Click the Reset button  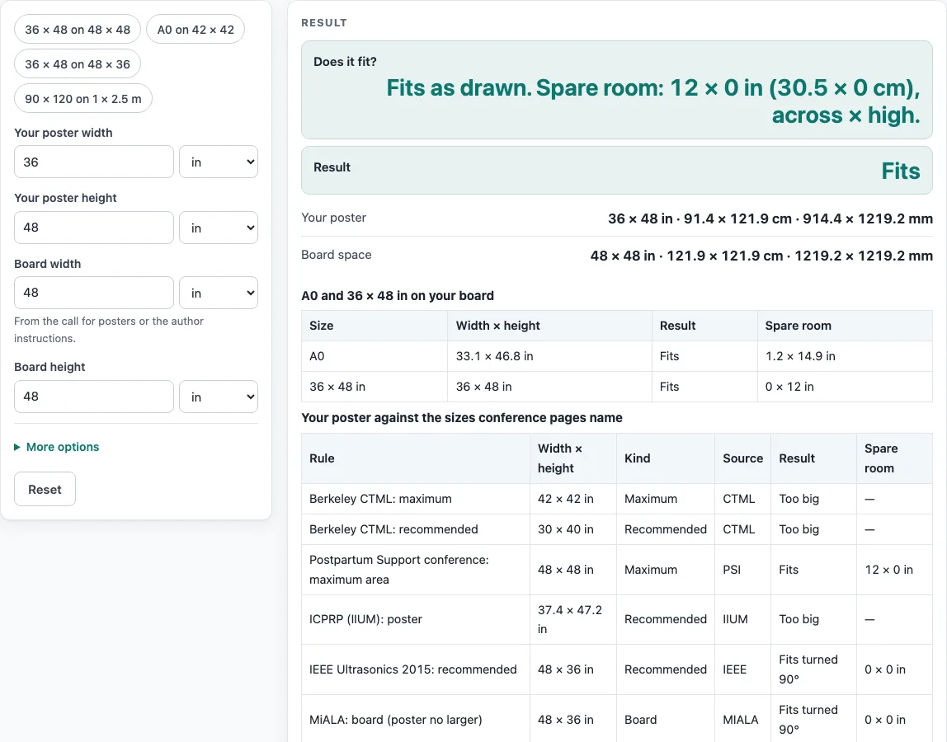pyautogui.click(x=45, y=489)
